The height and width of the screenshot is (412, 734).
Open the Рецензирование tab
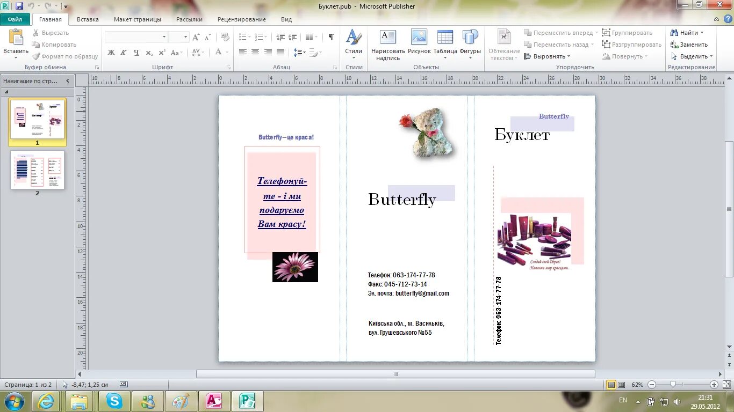pyautogui.click(x=242, y=19)
